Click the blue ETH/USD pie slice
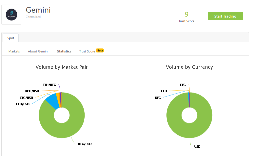Image resolution: width=254 pixels, height=156 pixels. pyautogui.click(x=51, y=100)
